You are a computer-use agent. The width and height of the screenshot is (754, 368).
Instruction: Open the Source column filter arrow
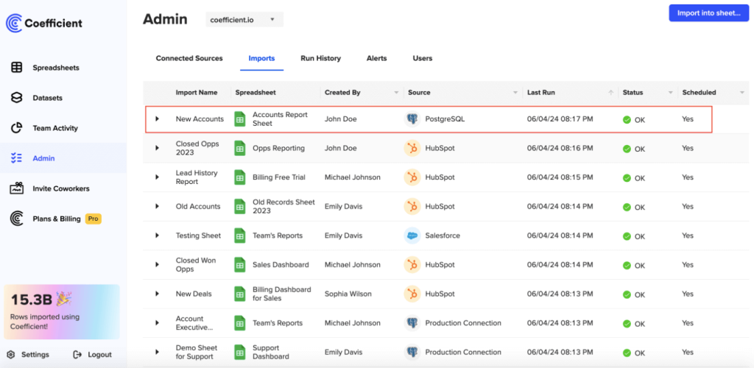tap(515, 92)
